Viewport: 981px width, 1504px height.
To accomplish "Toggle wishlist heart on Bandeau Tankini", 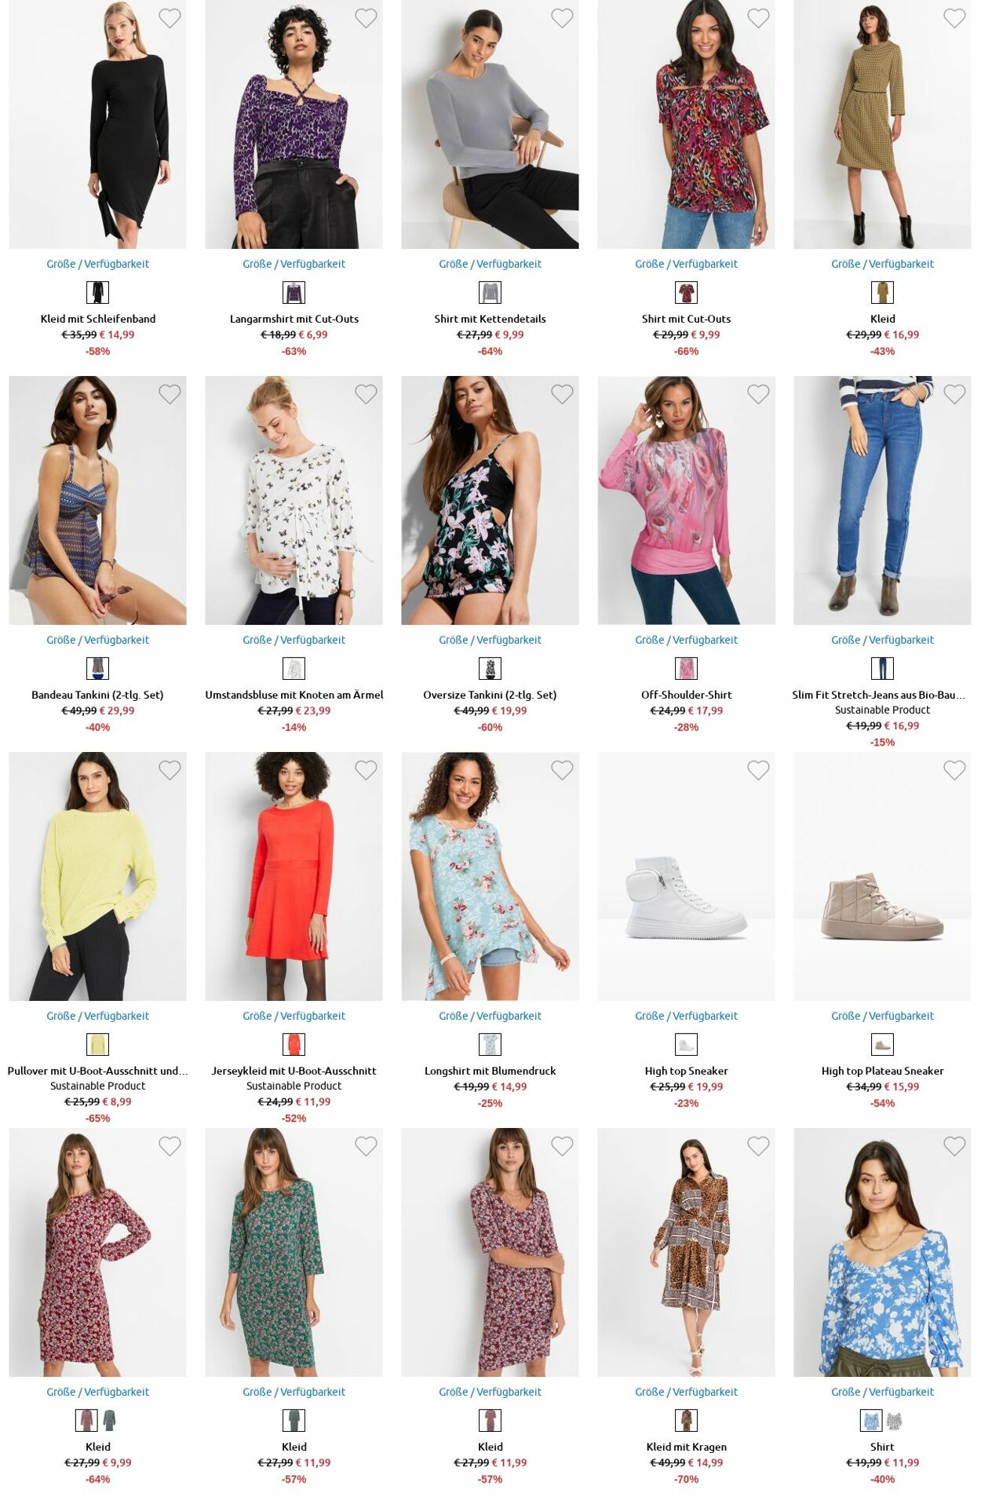I will 170,394.
